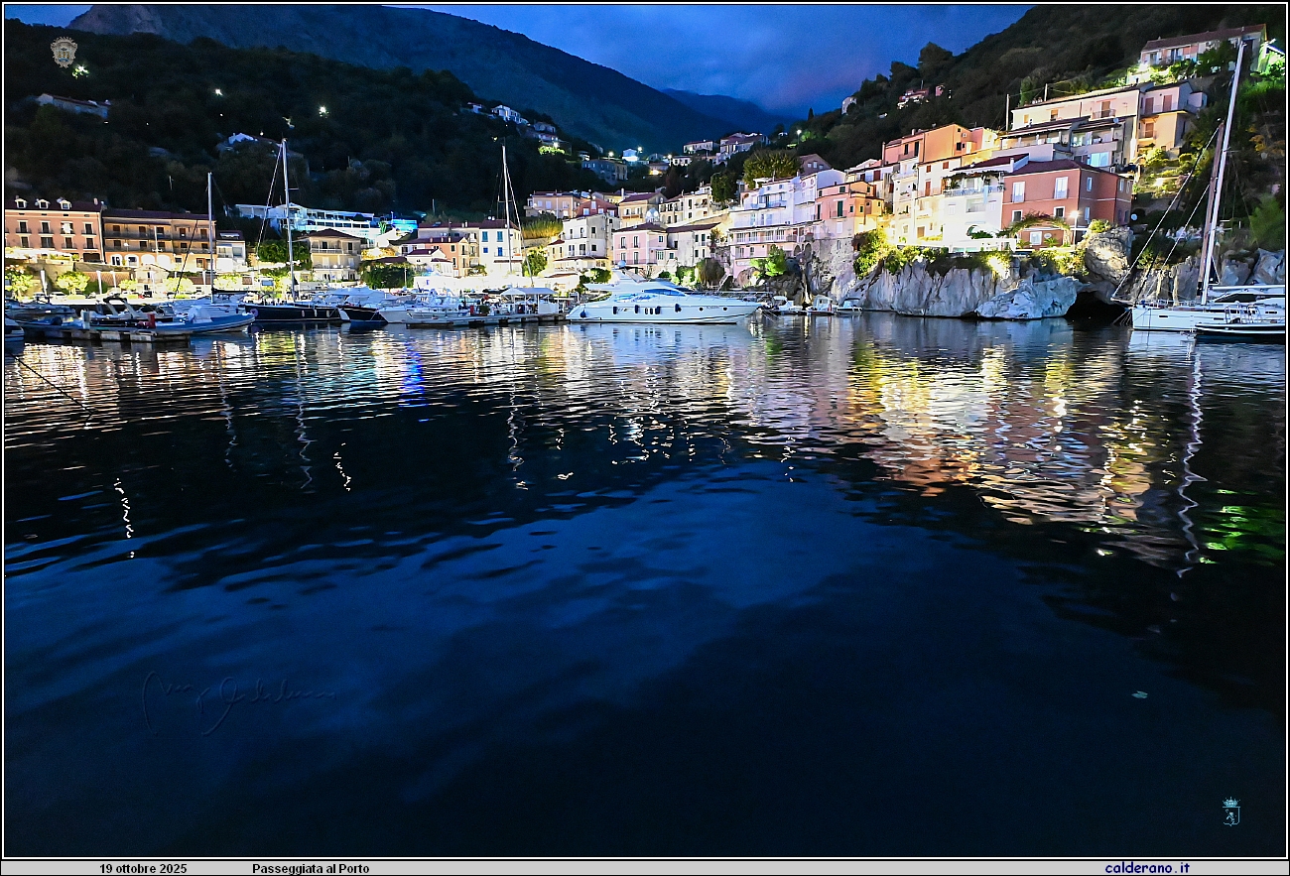Click the calderano.it link in the footer
This screenshot has width=1290, height=876.
point(1146,868)
